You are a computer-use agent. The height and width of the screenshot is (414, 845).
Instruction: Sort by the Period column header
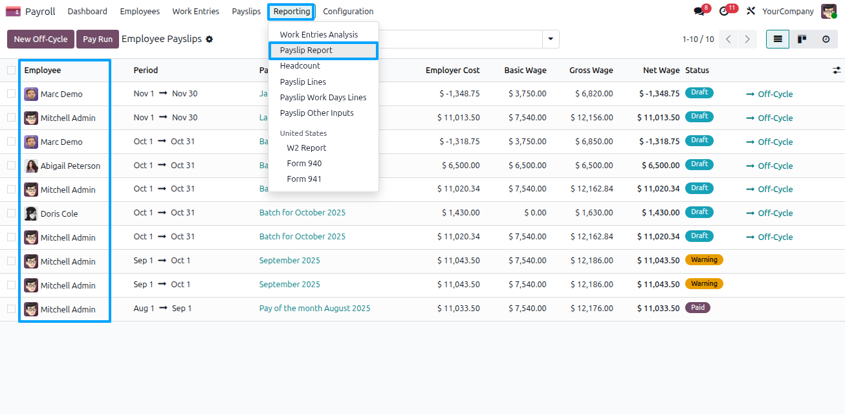click(x=146, y=70)
